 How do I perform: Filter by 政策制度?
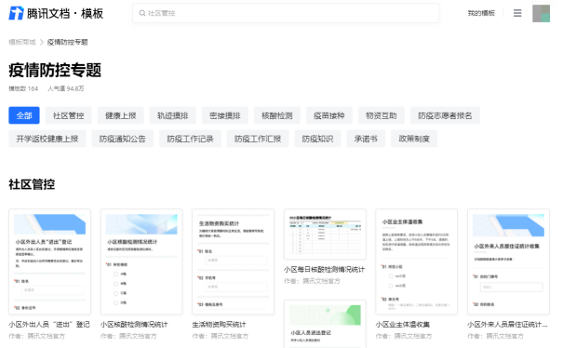point(414,139)
